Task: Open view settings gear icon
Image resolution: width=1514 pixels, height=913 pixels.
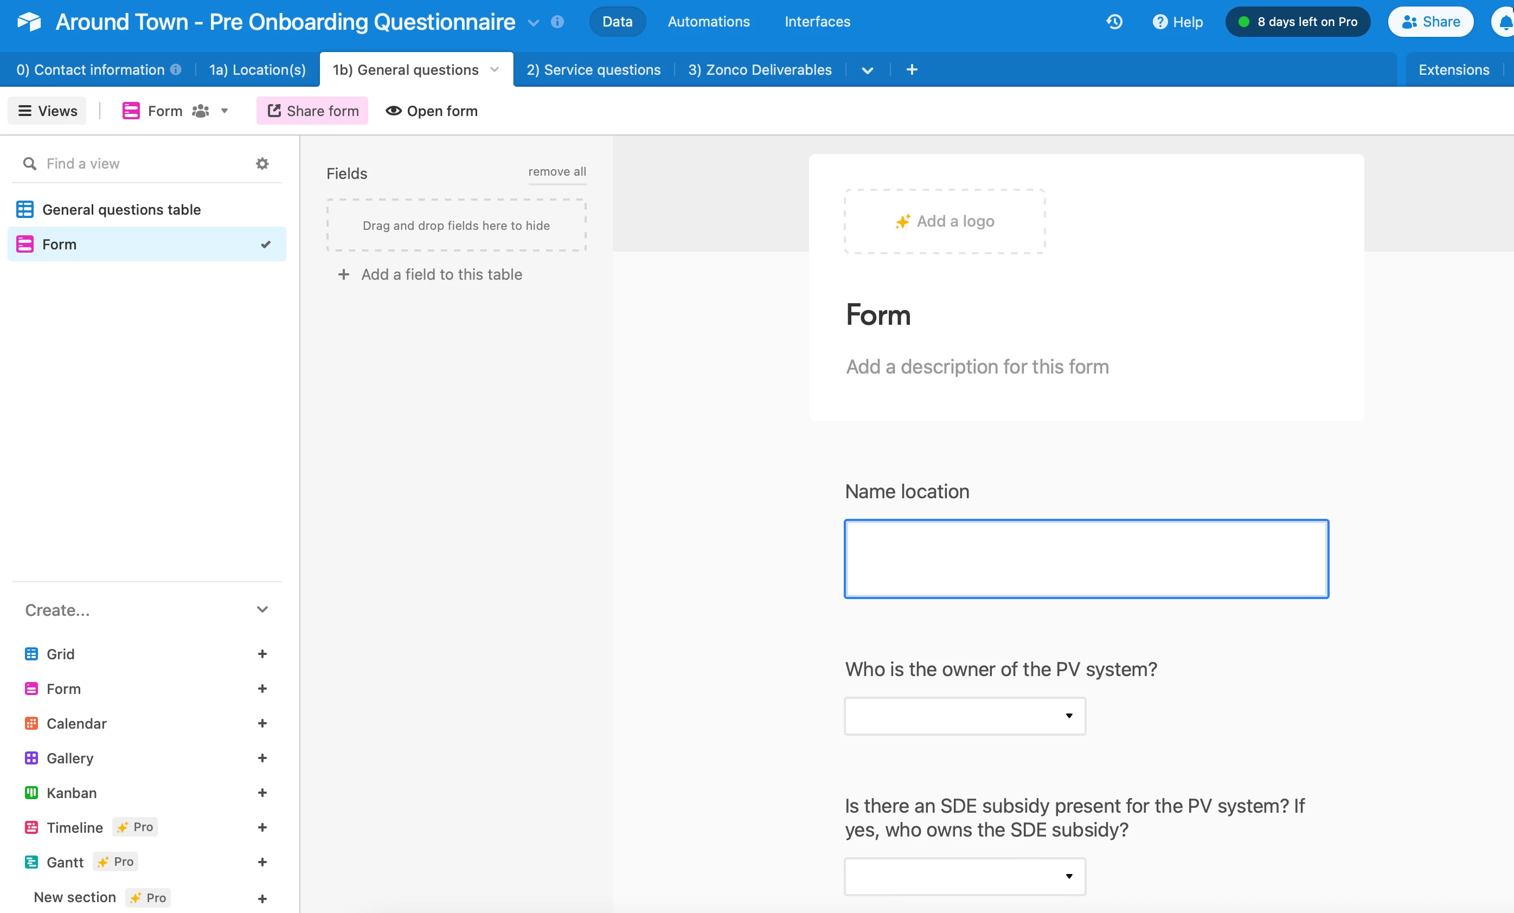Action: pos(262,163)
